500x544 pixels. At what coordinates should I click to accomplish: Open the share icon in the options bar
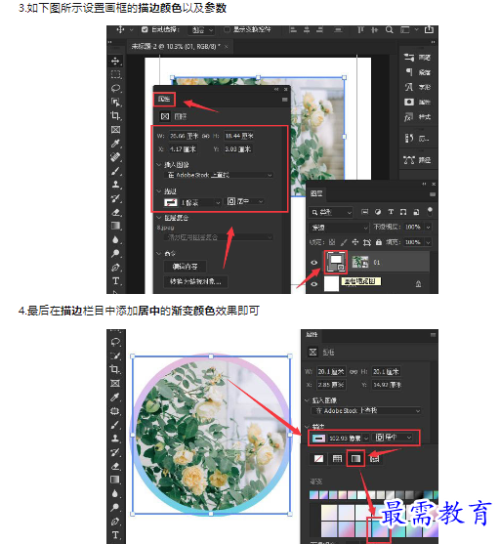pos(430,29)
